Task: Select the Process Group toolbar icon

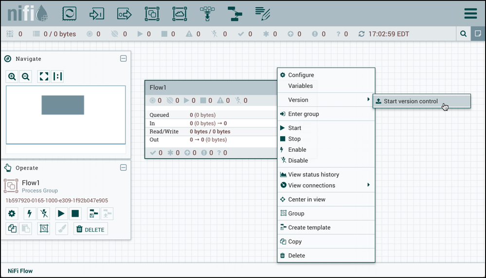Action: [152, 14]
